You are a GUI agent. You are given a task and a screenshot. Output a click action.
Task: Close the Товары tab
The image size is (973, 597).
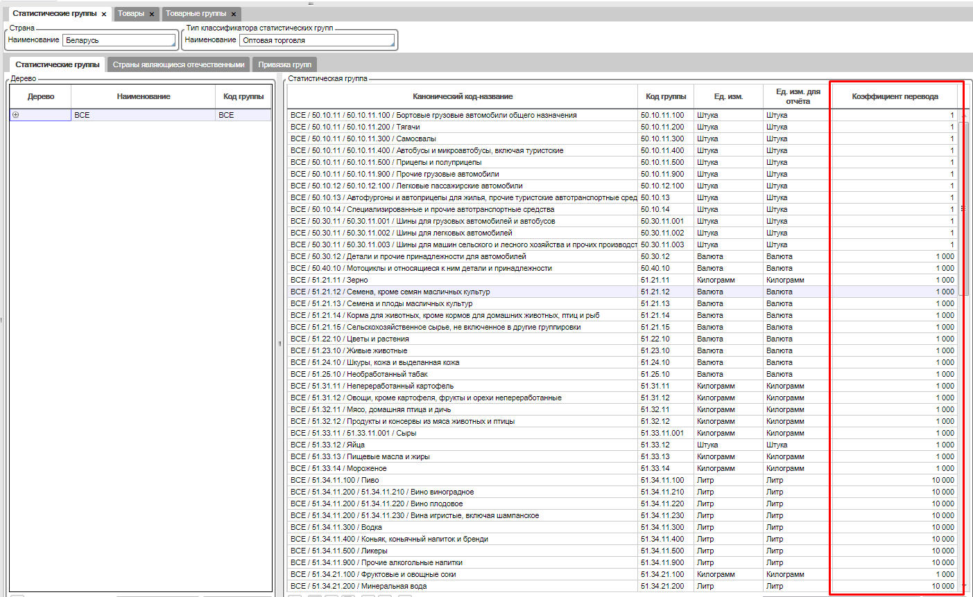coord(152,14)
